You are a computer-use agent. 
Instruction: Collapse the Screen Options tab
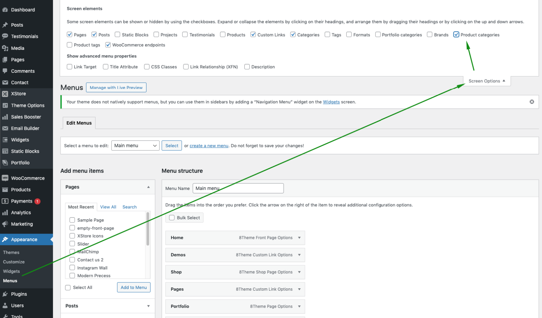click(487, 81)
